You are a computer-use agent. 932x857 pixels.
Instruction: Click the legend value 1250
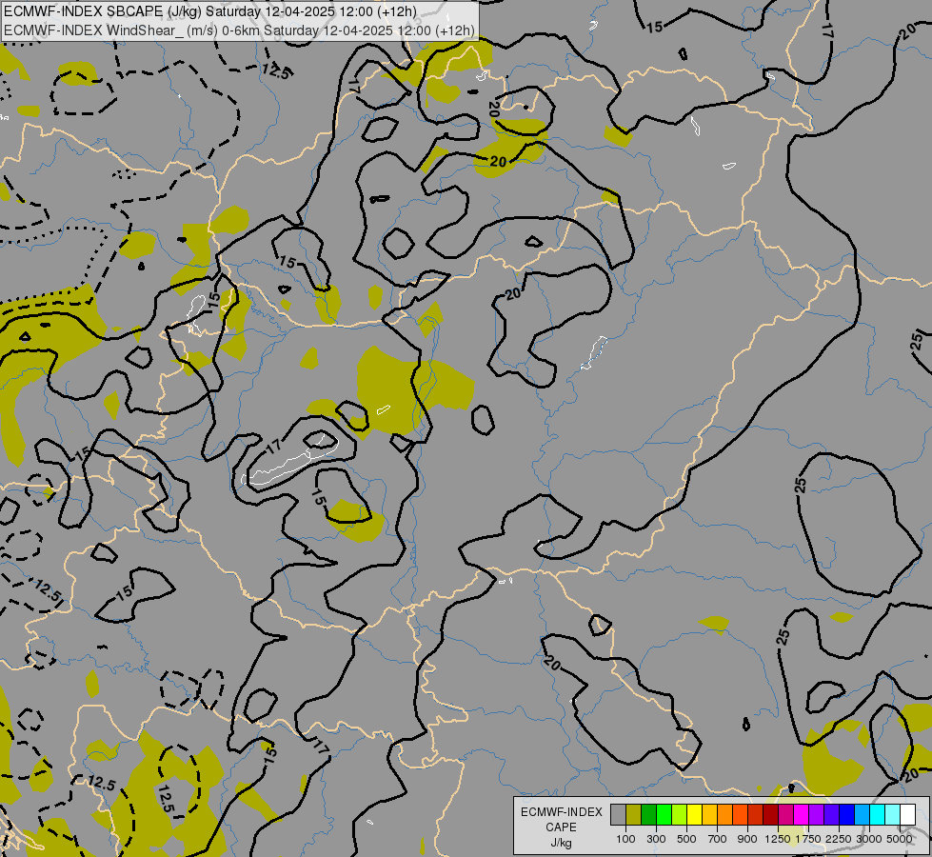778,839
